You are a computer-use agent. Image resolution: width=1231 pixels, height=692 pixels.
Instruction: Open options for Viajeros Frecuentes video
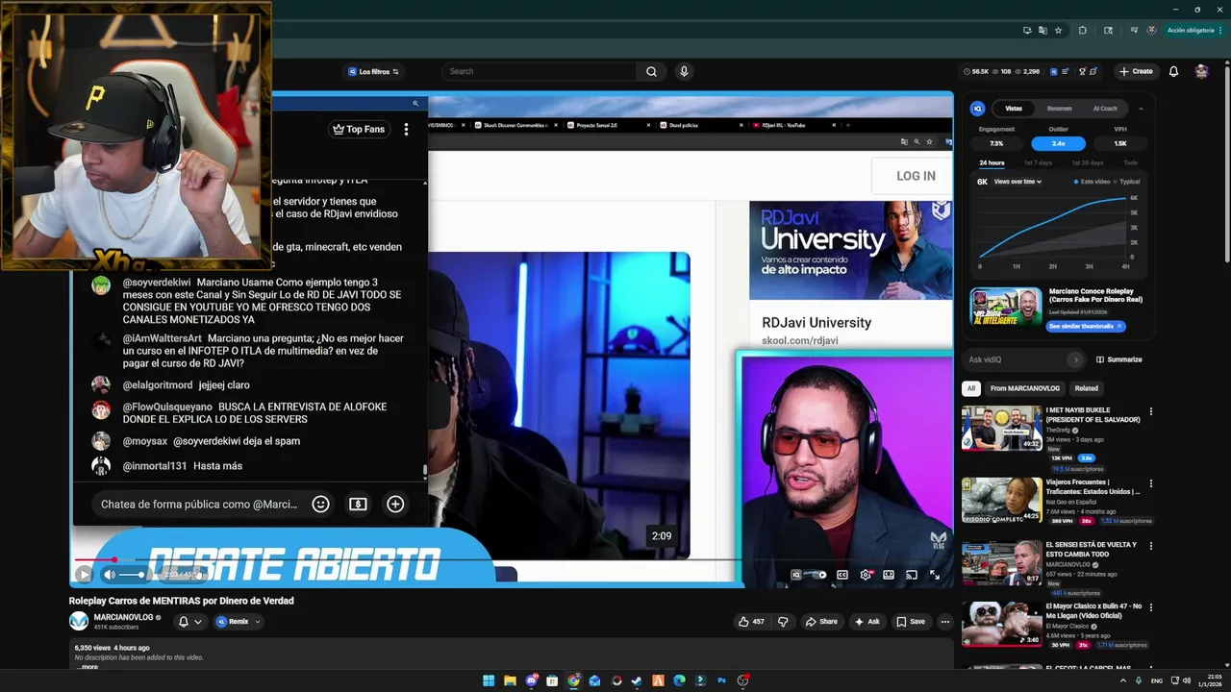tap(1150, 483)
